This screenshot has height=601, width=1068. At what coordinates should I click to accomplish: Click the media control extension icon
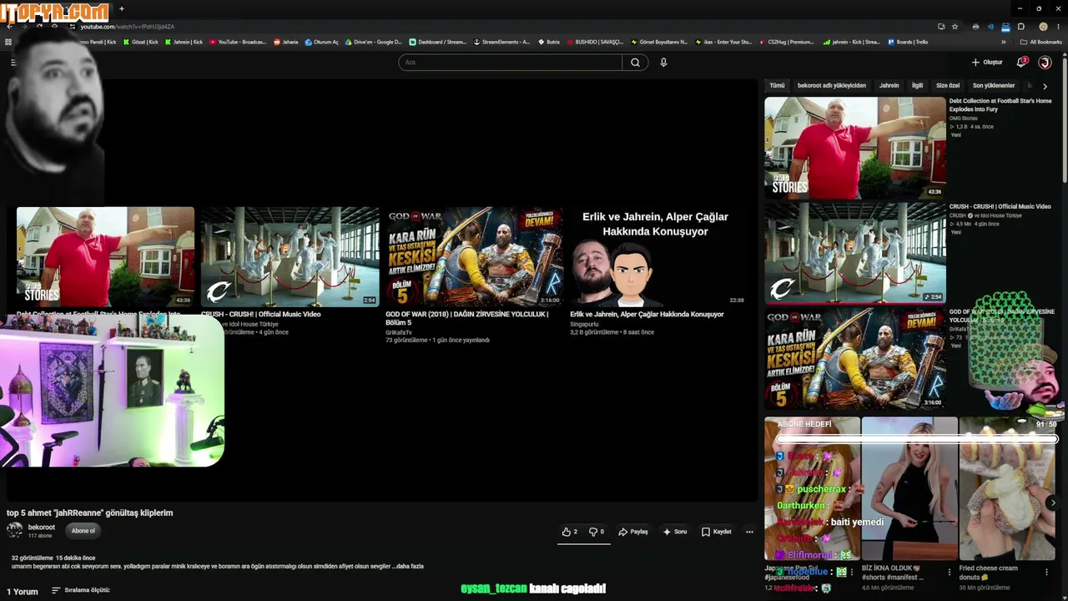pyautogui.click(x=989, y=27)
